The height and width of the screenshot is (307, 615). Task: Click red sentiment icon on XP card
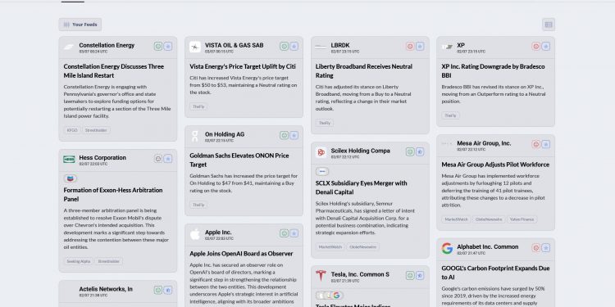(536, 46)
